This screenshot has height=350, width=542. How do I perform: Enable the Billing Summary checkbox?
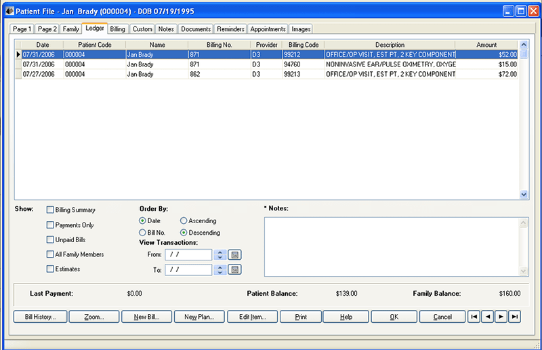49,210
